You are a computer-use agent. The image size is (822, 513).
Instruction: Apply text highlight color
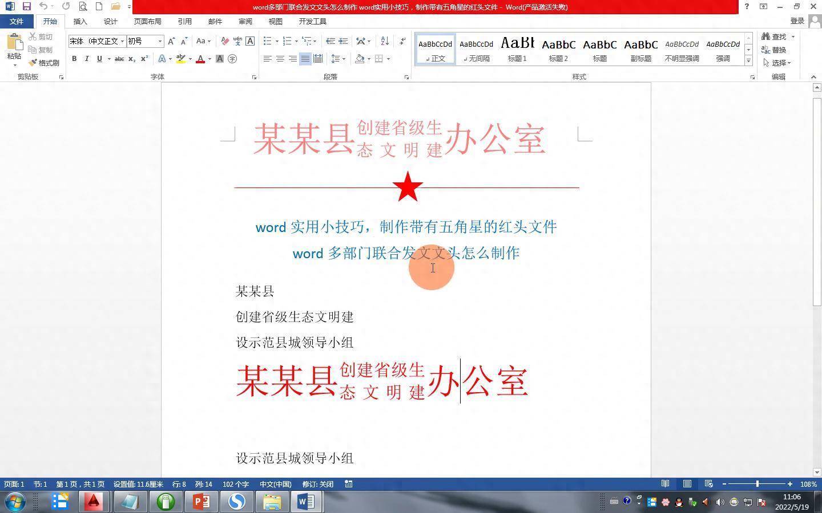point(181,59)
